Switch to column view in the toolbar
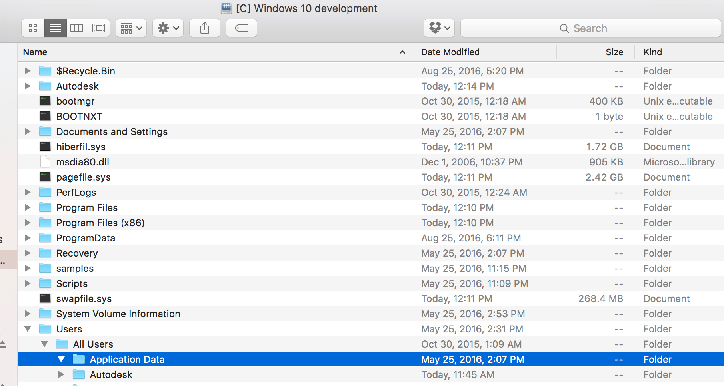This screenshot has width=724, height=386. coord(77,28)
